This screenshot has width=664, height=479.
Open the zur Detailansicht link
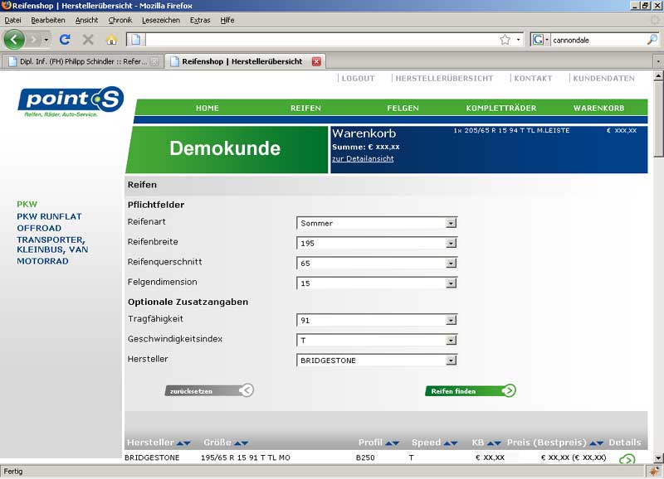pos(363,158)
